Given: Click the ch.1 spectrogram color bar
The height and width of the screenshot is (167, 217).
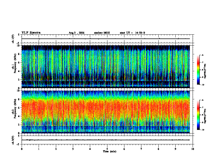Looking at the screenshot, I should (198, 70).
